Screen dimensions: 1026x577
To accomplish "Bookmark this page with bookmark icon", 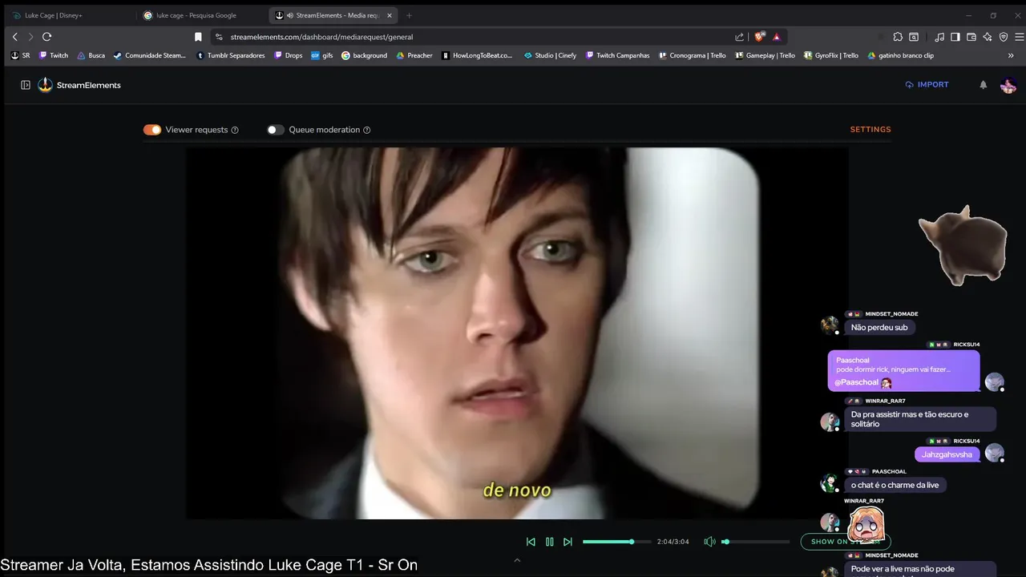I will [198, 37].
